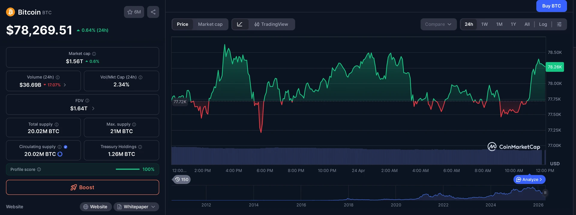Open the Analyze button
Image resolution: width=576 pixels, height=215 pixels.
529,179
